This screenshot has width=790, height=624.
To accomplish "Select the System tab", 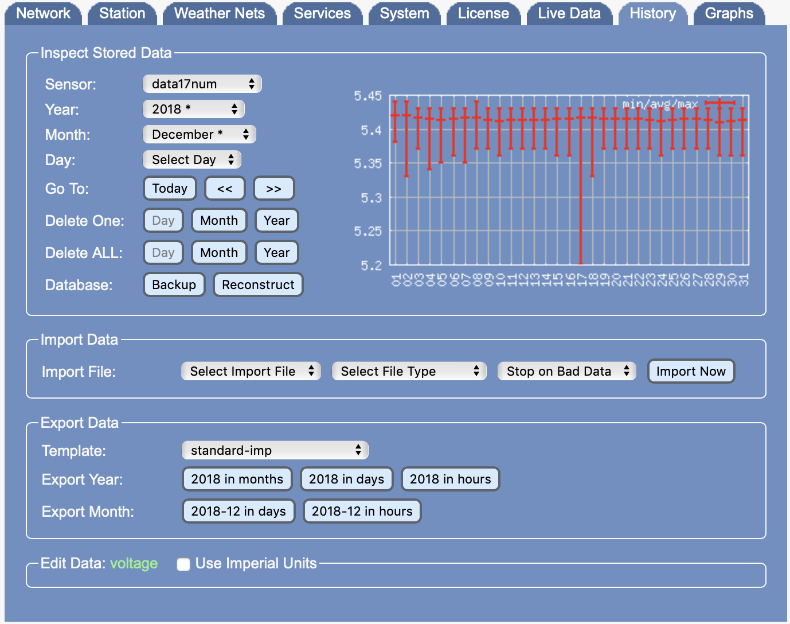I will 404,13.
